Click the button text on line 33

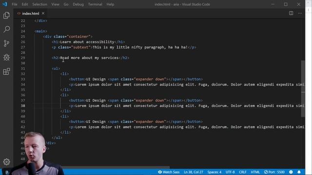click(96, 79)
